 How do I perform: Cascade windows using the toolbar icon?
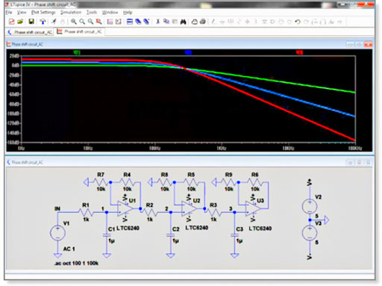coord(138,22)
